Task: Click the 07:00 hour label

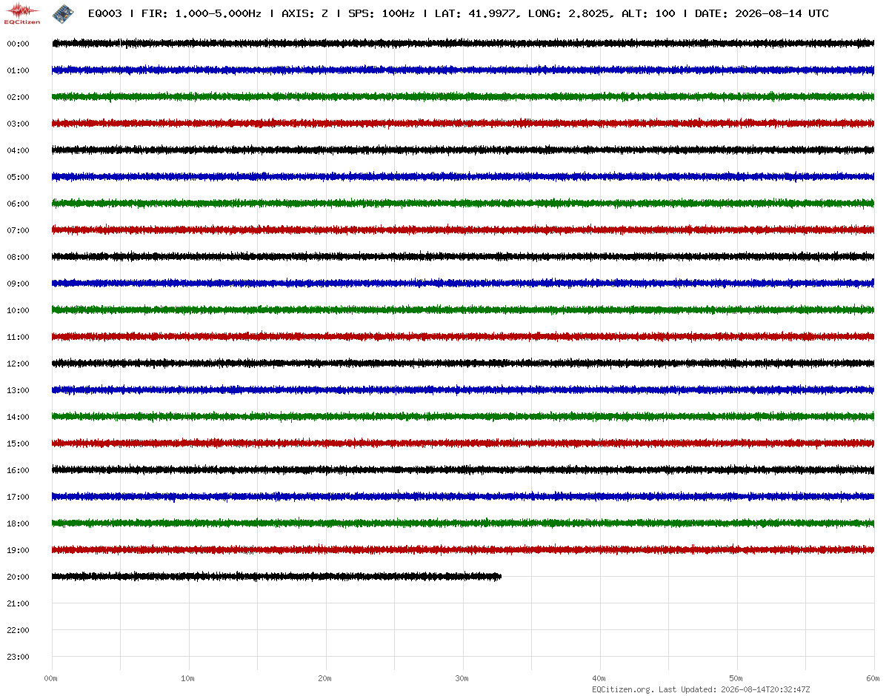Action: click(18, 230)
